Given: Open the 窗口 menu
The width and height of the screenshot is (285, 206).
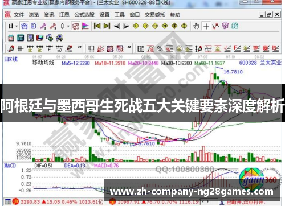Looking at the screenshot, I should click(x=135, y=15).
